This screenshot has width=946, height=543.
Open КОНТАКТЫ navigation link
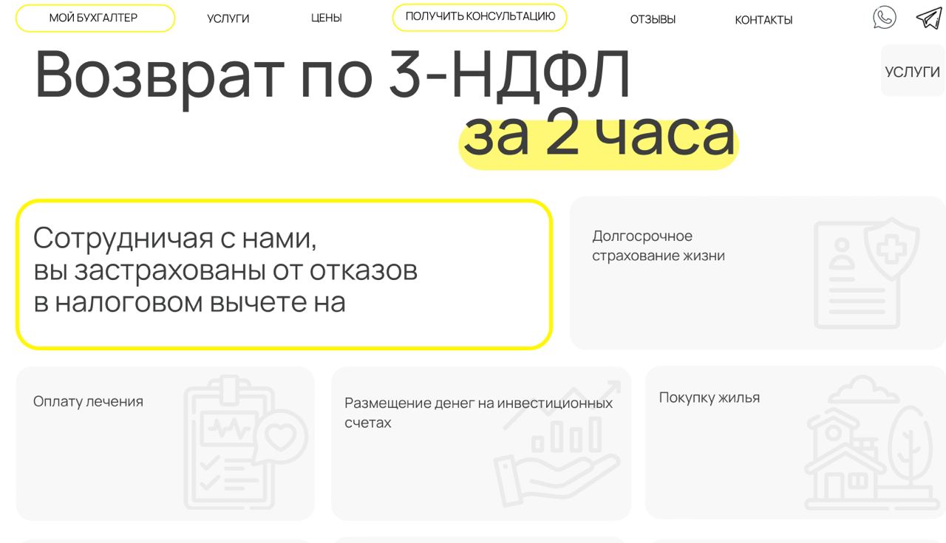click(x=763, y=20)
